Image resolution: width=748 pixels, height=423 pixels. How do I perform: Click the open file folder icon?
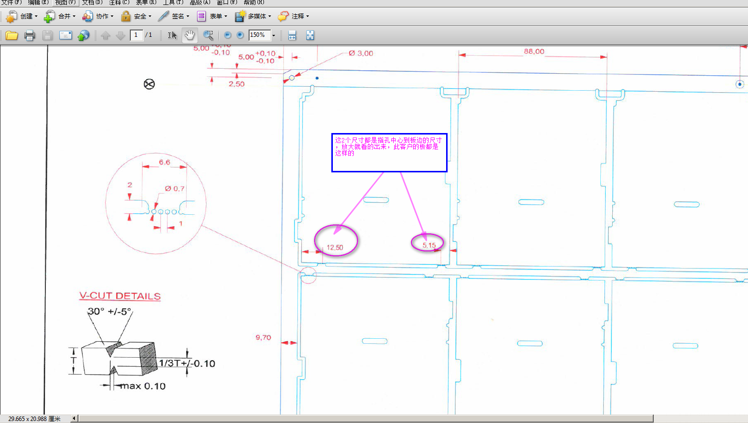[x=11, y=35]
